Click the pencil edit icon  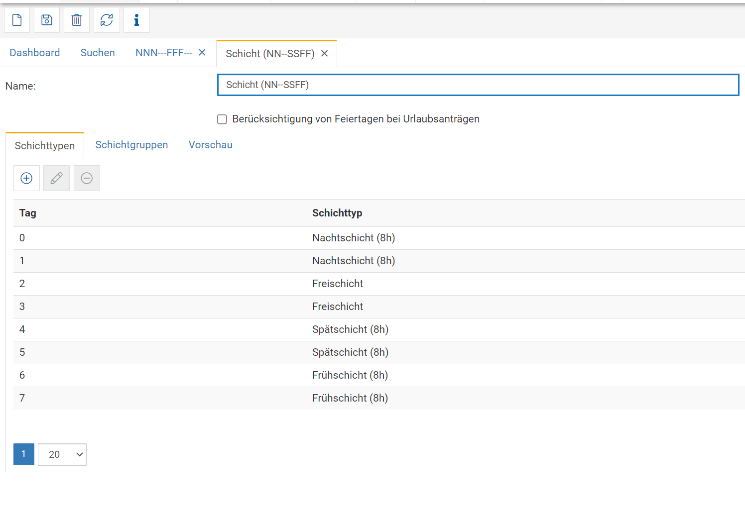tap(56, 178)
